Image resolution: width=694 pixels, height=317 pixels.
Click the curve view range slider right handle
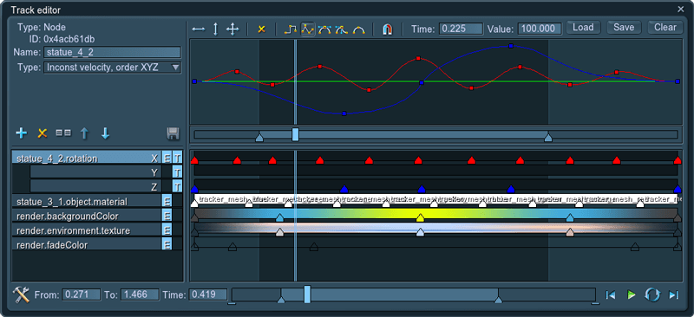tap(548, 139)
